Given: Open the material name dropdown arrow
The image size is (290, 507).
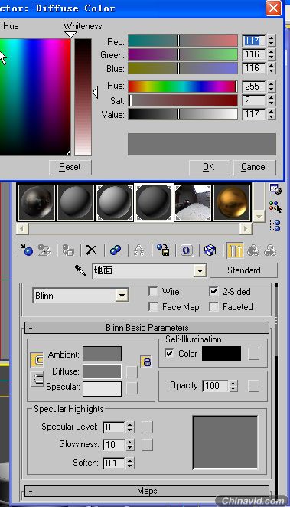Looking at the screenshot, I should pyautogui.click(x=200, y=270).
